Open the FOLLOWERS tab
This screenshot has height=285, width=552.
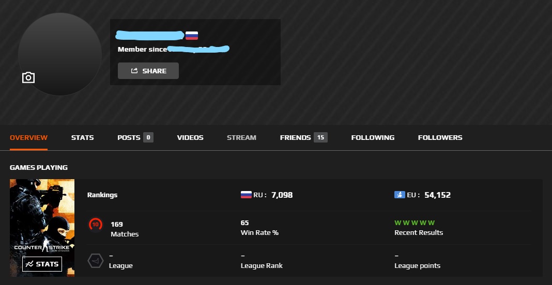coord(440,137)
